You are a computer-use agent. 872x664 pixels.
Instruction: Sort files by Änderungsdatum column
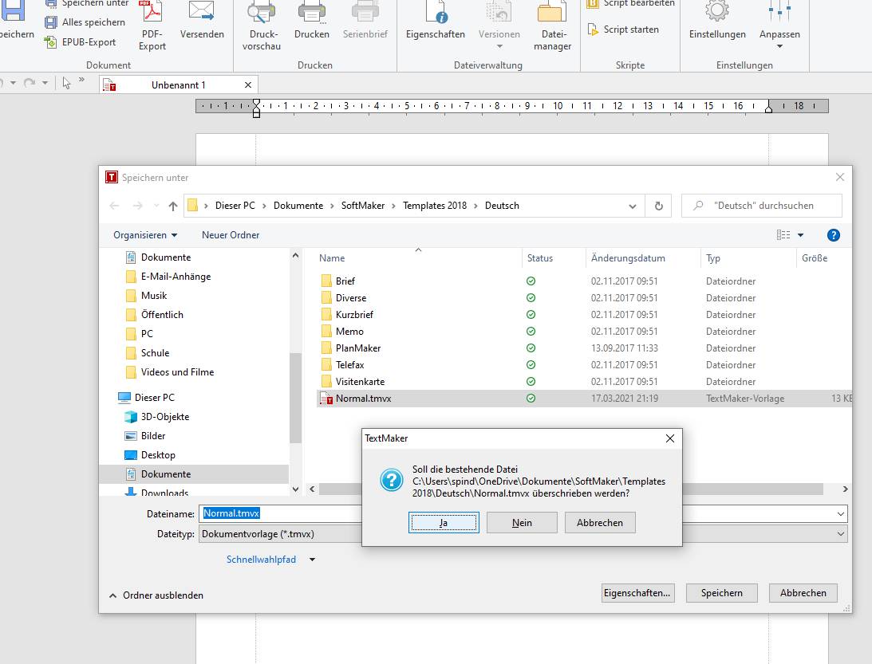click(x=628, y=258)
